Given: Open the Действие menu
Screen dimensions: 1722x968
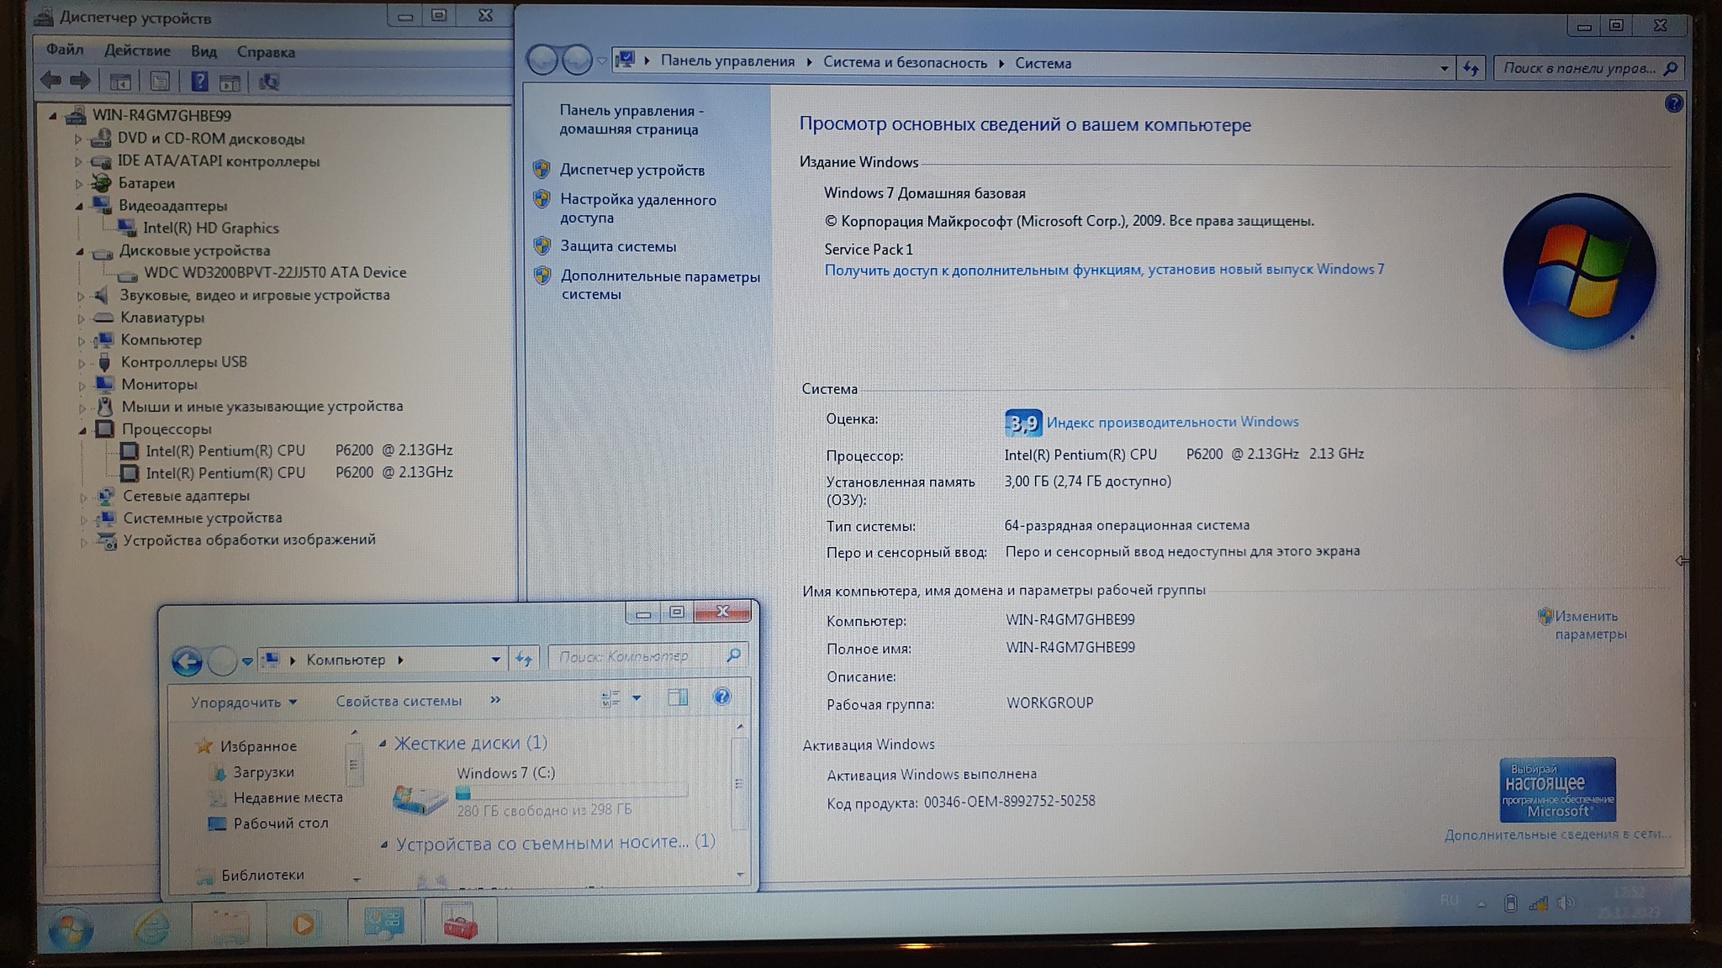Looking at the screenshot, I should (137, 51).
